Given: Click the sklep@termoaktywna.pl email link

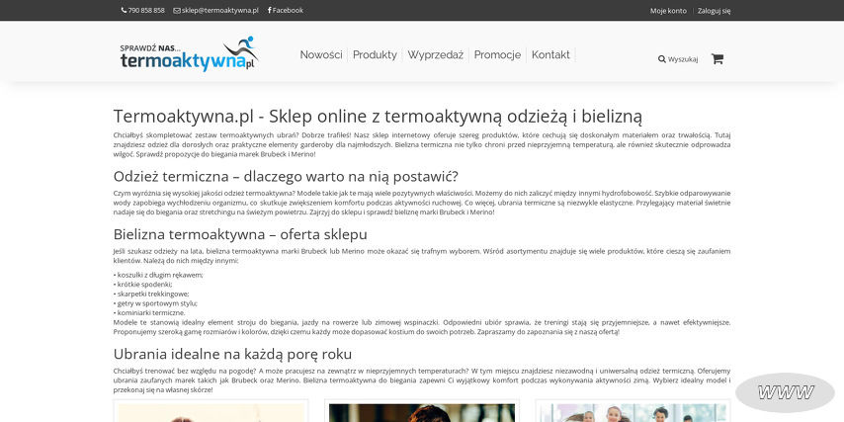Looking at the screenshot, I should coord(215,10).
